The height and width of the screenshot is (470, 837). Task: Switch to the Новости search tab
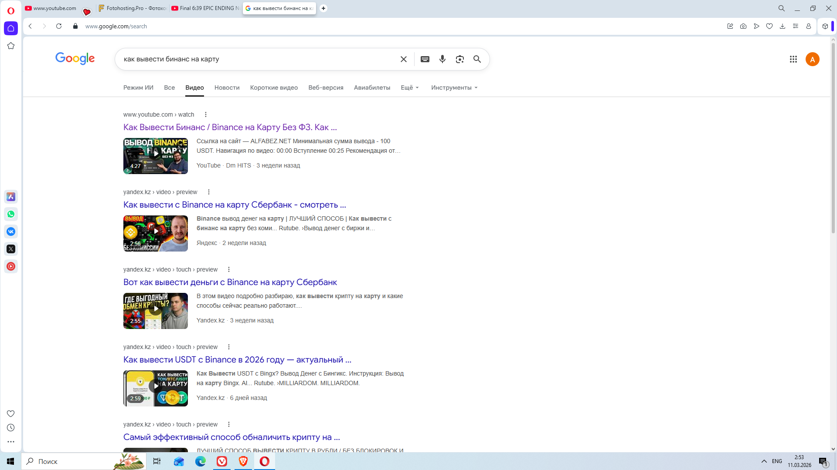(227, 87)
